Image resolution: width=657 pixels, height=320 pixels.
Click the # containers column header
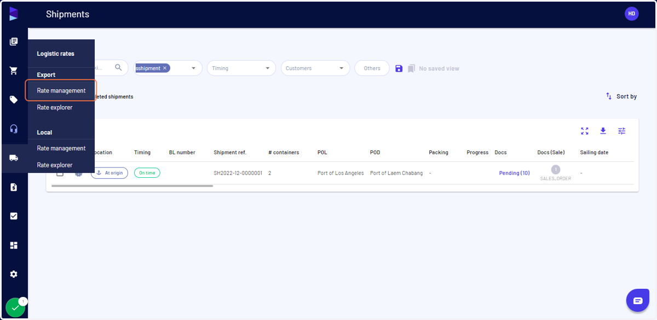[x=284, y=152]
